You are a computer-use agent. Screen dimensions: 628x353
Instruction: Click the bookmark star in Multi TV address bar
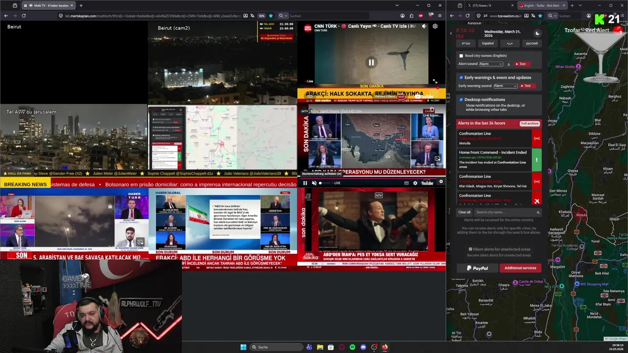click(x=270, y=16)
